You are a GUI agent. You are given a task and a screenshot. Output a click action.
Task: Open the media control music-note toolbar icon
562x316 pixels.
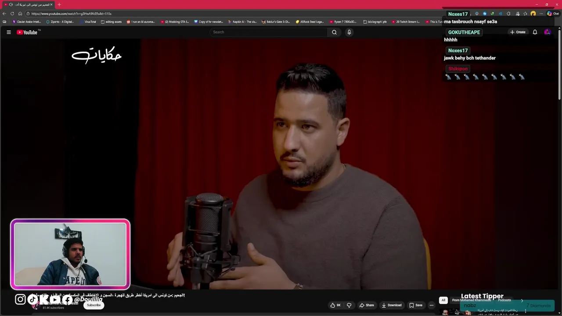click(517, 14)
